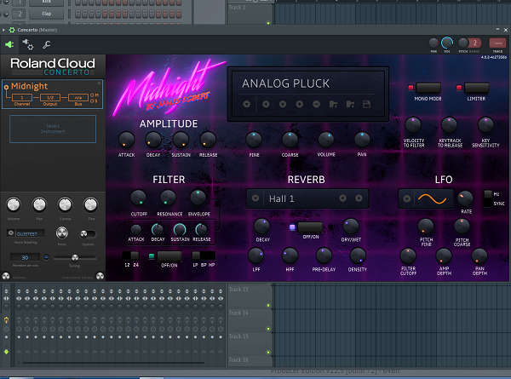Click the LFO sine waveform display
The width and height of the screenshot is (511, 379).
(x=433, y=198)
